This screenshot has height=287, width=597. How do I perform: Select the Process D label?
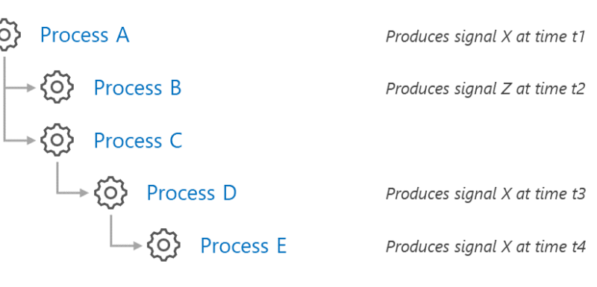click(x=192, y=193)
